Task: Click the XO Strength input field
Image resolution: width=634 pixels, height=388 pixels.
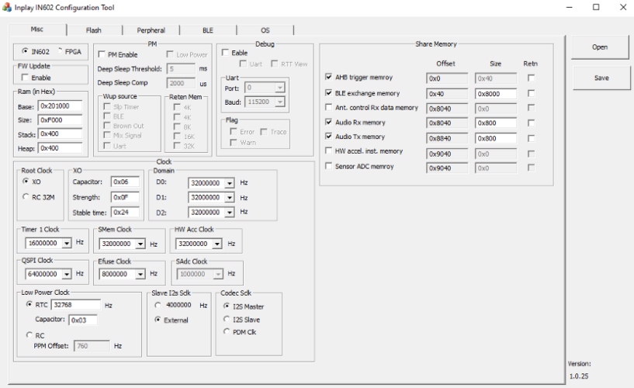Action: pos(125,197)
